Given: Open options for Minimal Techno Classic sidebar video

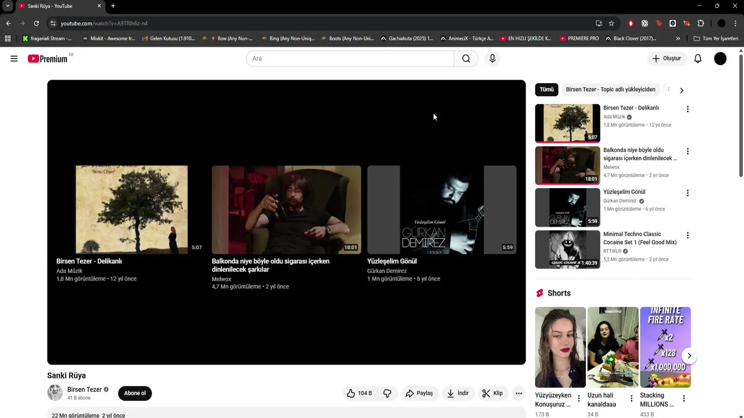Looking at the screenshot, I should [x=688, y=236].
